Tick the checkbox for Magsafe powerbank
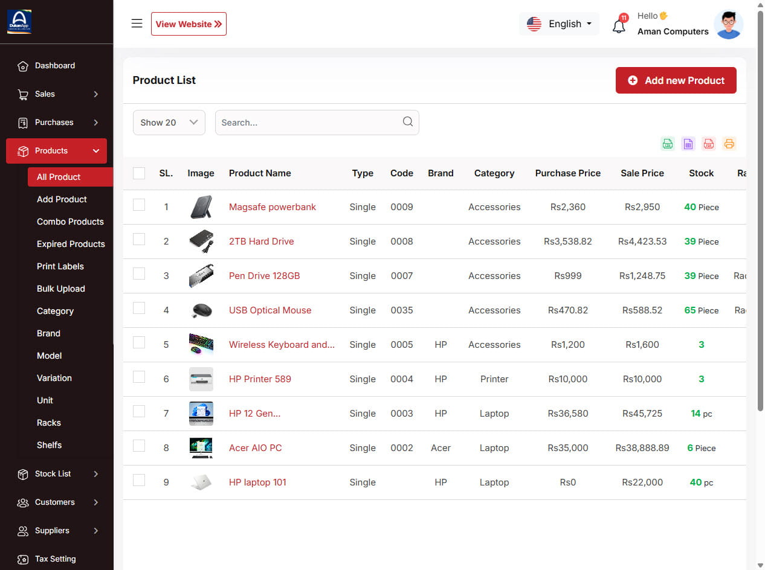 (139, 205)
